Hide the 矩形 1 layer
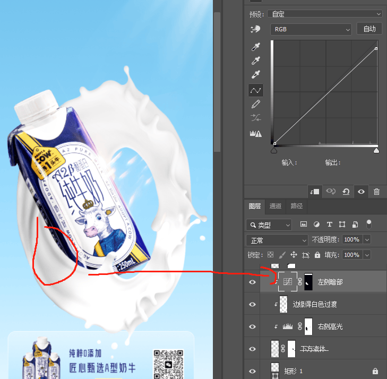 [x=252, y=371]
